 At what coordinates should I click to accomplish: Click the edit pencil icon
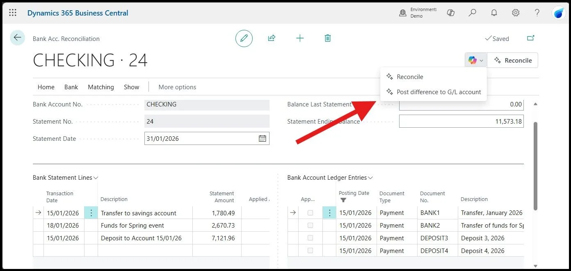coord(244,38)
